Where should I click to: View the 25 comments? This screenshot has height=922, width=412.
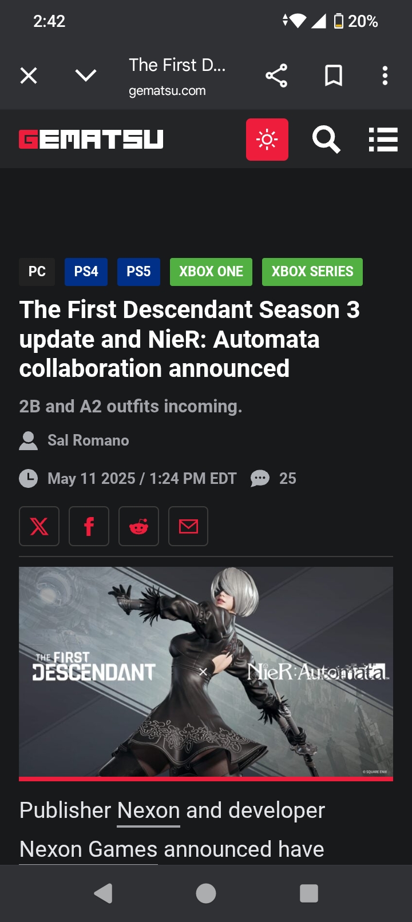coord(274,478)
